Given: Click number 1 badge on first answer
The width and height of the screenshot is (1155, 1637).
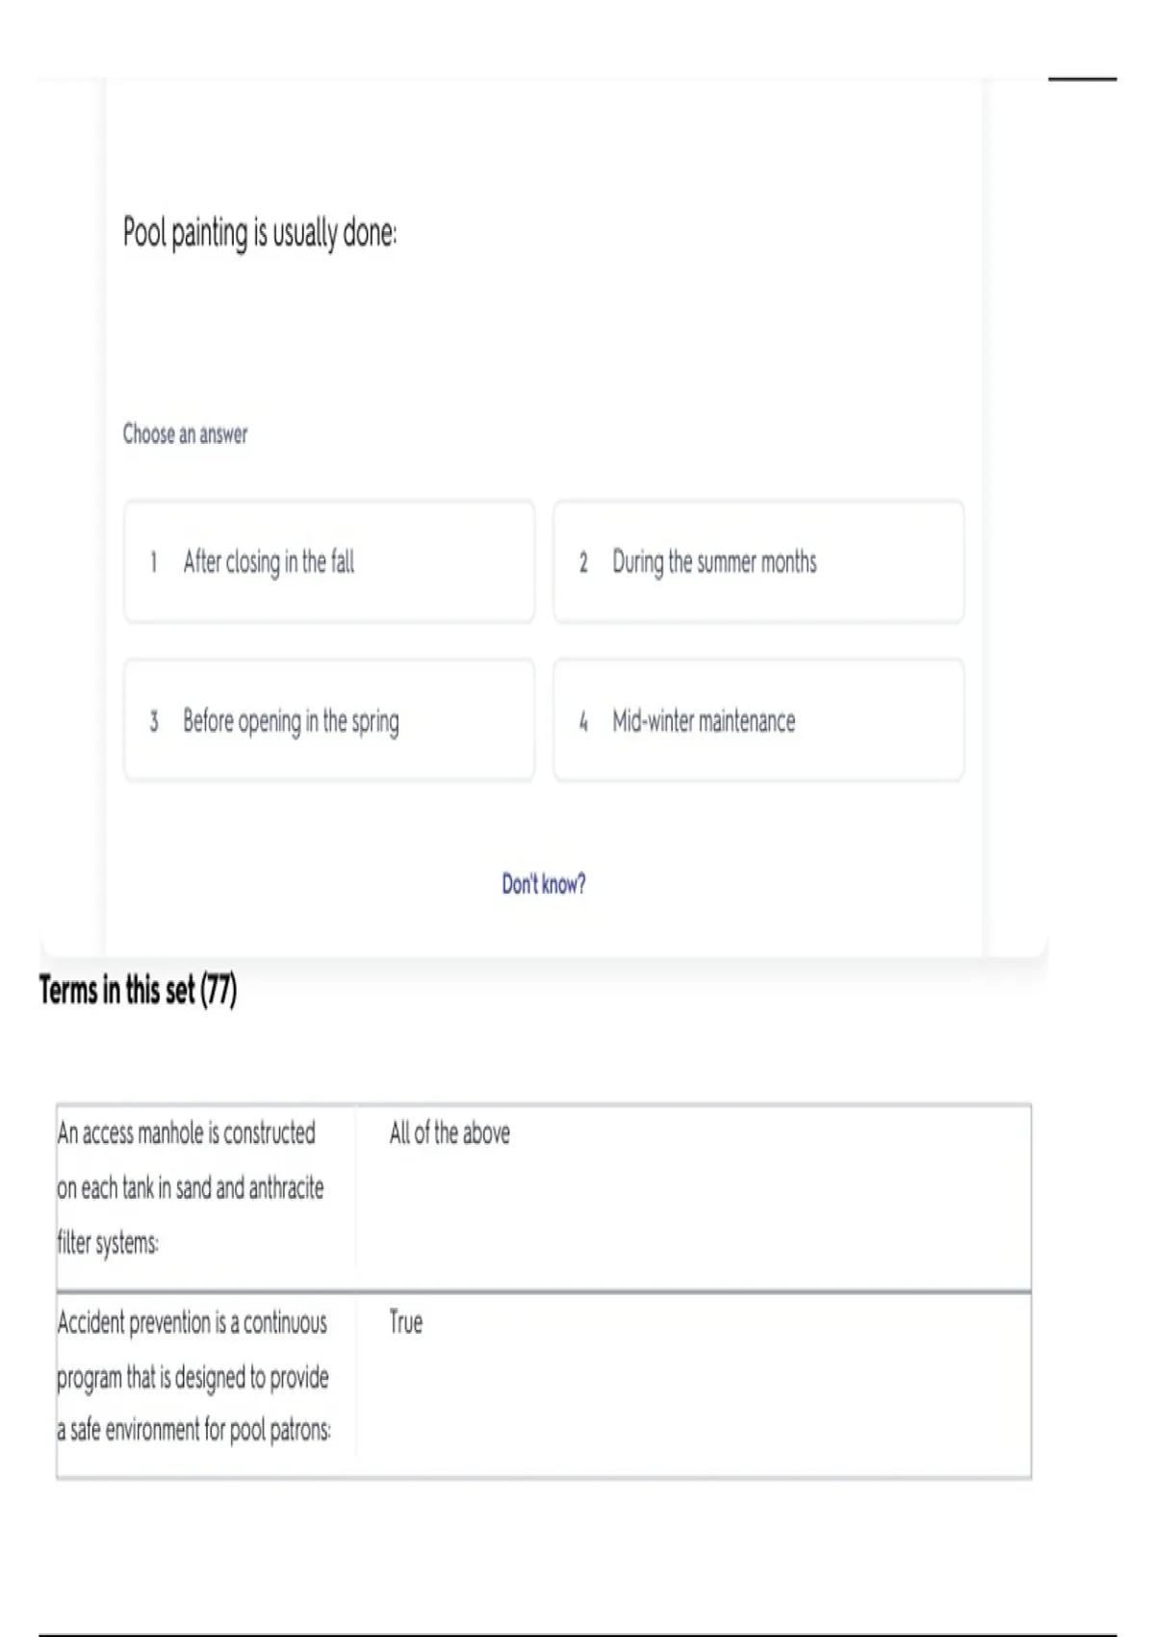Looking at the screenshot, I should coord(153,561).
